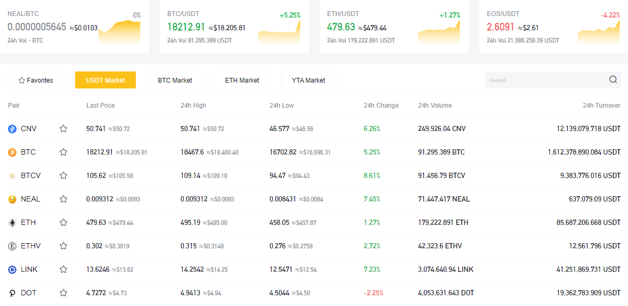Click the 1,612,378,890.084 USDT turnover value
628x306 pixels.
[584, 152]
